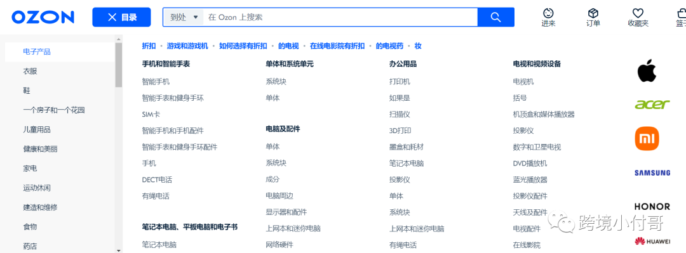Image resolution: width=686 pixels, height=253 pixels.
Task: Select the Samsung brand logo
Action: 652,172
